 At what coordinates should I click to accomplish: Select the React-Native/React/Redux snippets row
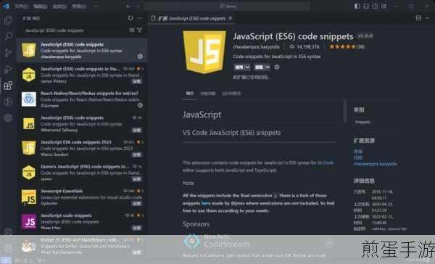click(82, 99)
